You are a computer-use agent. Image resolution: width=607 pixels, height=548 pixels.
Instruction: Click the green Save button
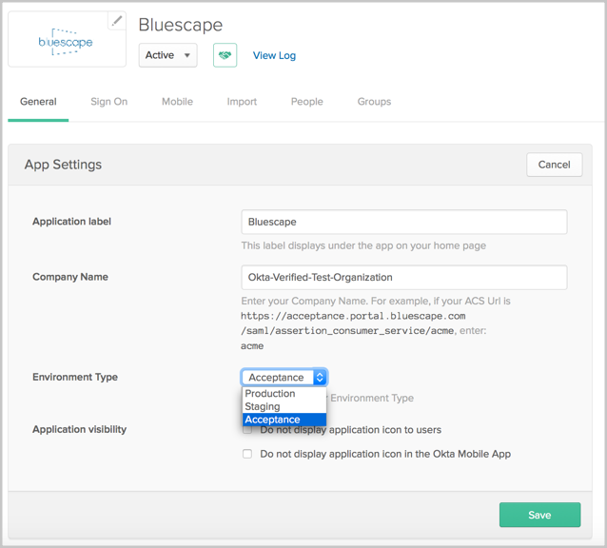click(539, 515)
